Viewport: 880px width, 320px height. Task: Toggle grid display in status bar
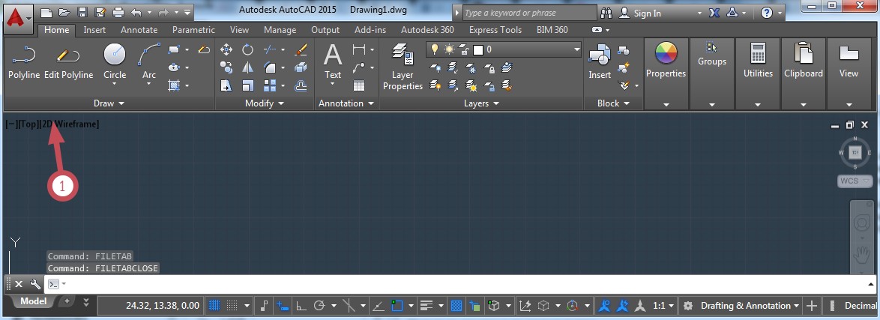pyautogui.click(x=214, y=306)
